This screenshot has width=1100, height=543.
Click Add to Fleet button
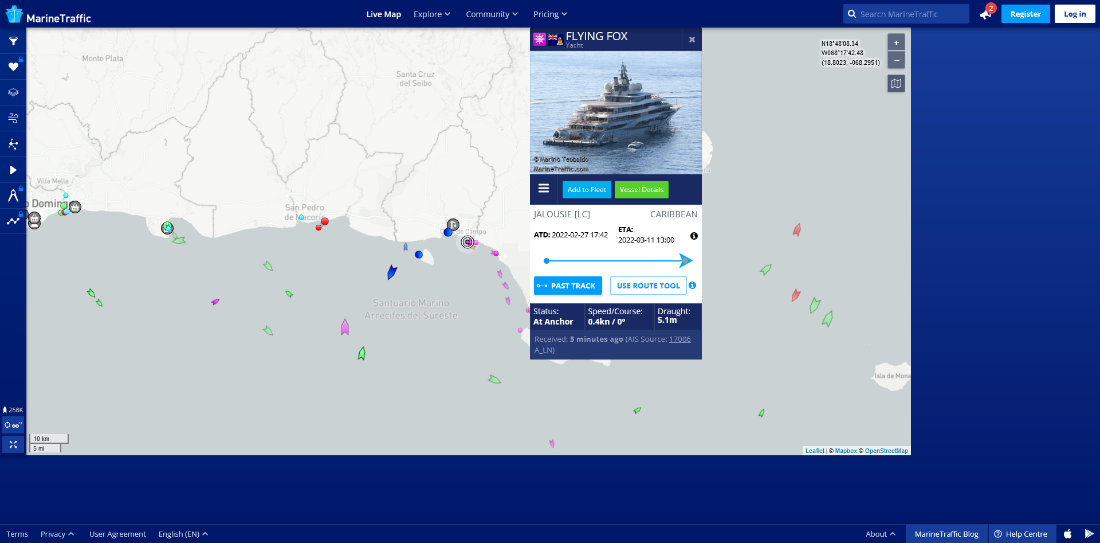587,190
